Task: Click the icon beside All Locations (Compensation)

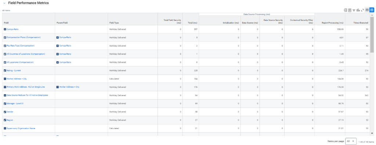Action: pos(5,62)
